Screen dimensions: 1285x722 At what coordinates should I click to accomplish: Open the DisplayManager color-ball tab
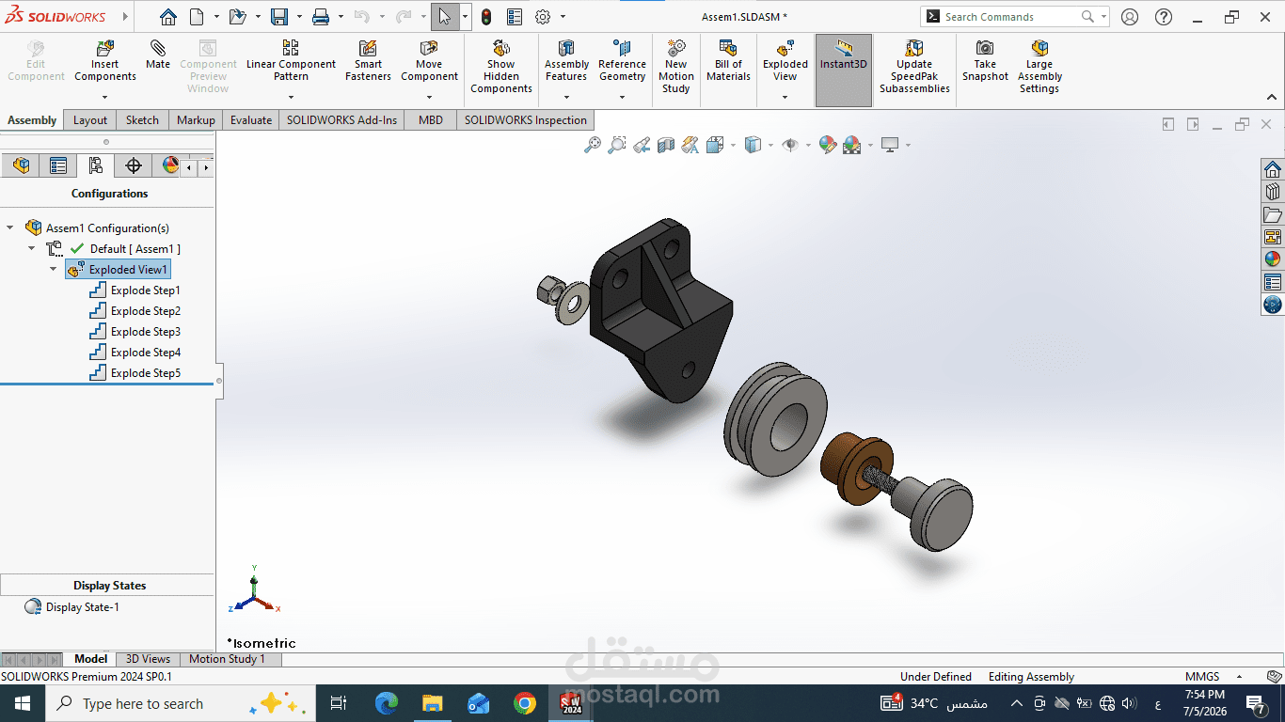(170, 166)
